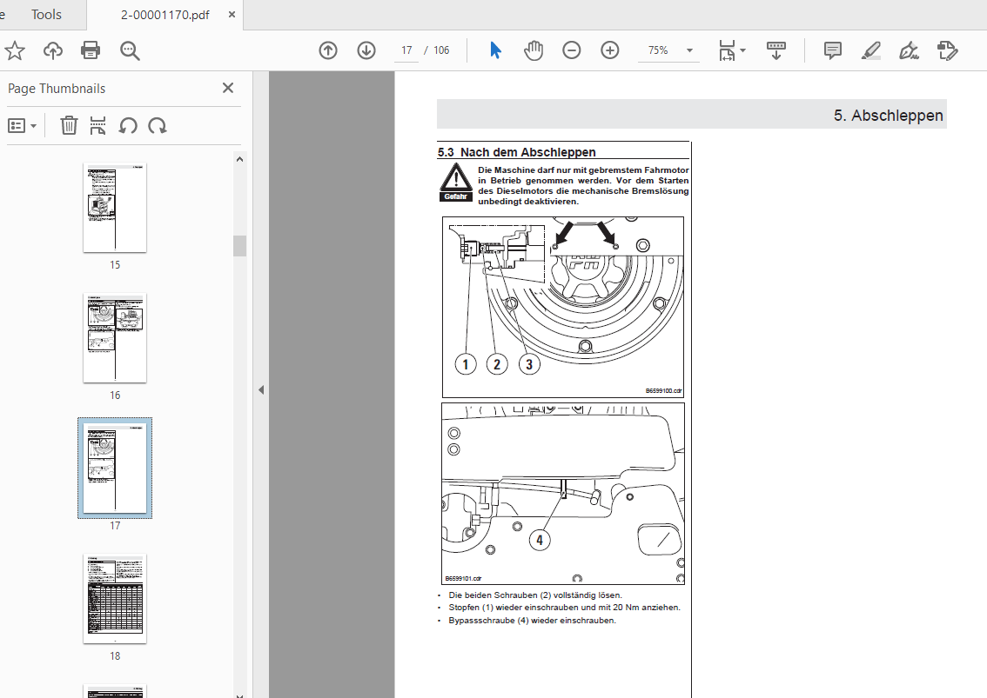Rotate page counterclockwise
The image size is (987, 698).
pos(128,126)
